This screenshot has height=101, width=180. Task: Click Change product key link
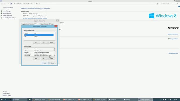[x=173, y=53]
